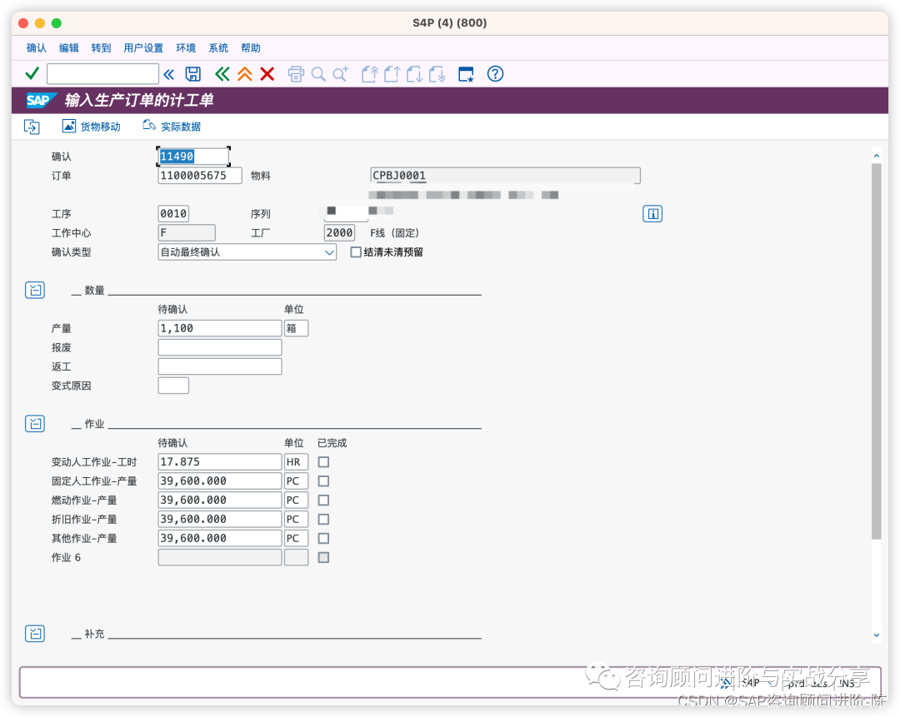Click the green checkmark Enter icon
Viewport: 900px width, 717px height.
32,74
